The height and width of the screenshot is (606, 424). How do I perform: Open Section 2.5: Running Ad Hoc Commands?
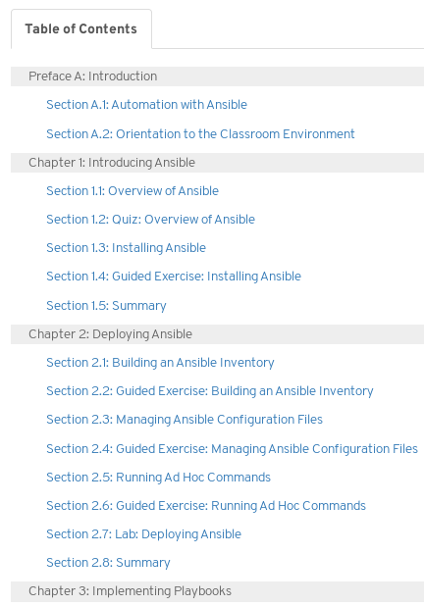coord(159,478)
